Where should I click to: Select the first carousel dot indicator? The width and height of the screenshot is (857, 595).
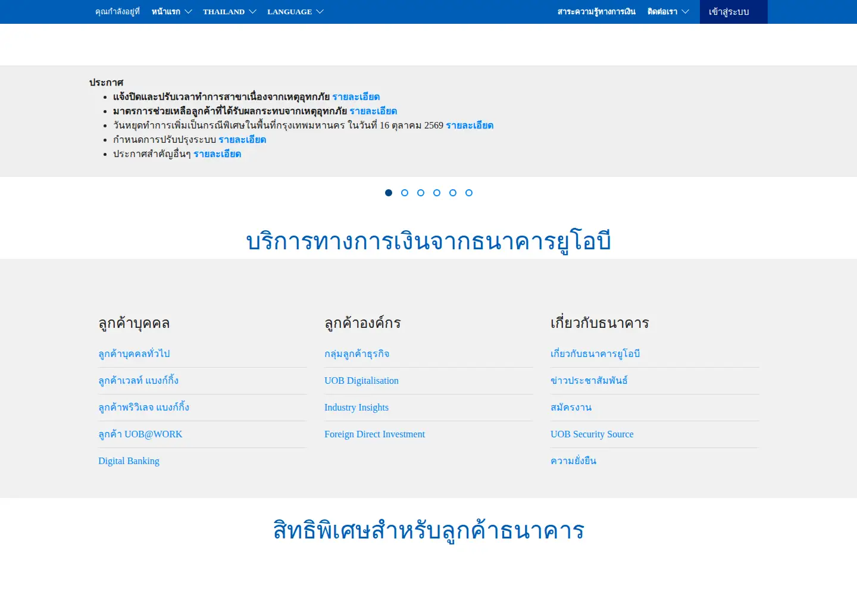click(x=389, y=193)
